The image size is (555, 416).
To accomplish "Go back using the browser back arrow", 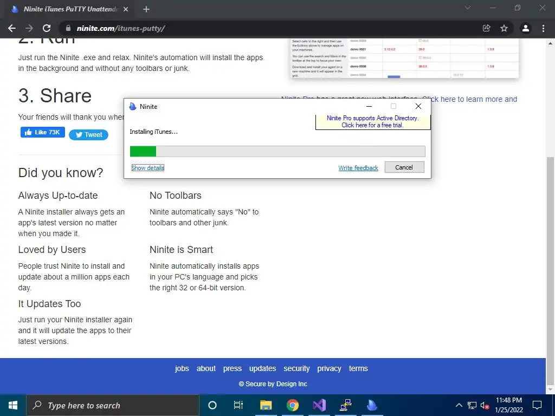I will click(x=12, y=28).
